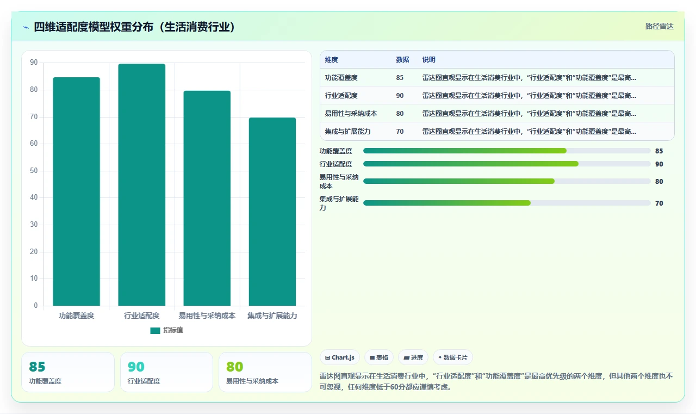Click the 易用性与采纳成本 bar in chart
This screenshot has height=414, width=696.
click(x=207, y=199)
